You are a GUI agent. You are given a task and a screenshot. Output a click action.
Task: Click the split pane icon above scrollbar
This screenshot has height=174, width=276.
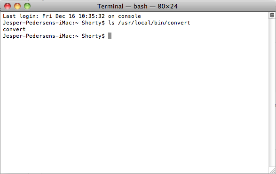[x=272, y=15]
